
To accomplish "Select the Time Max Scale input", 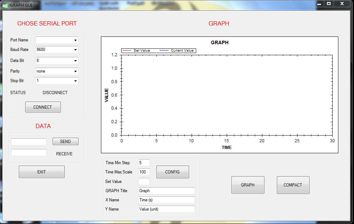I will click(144, 172).
